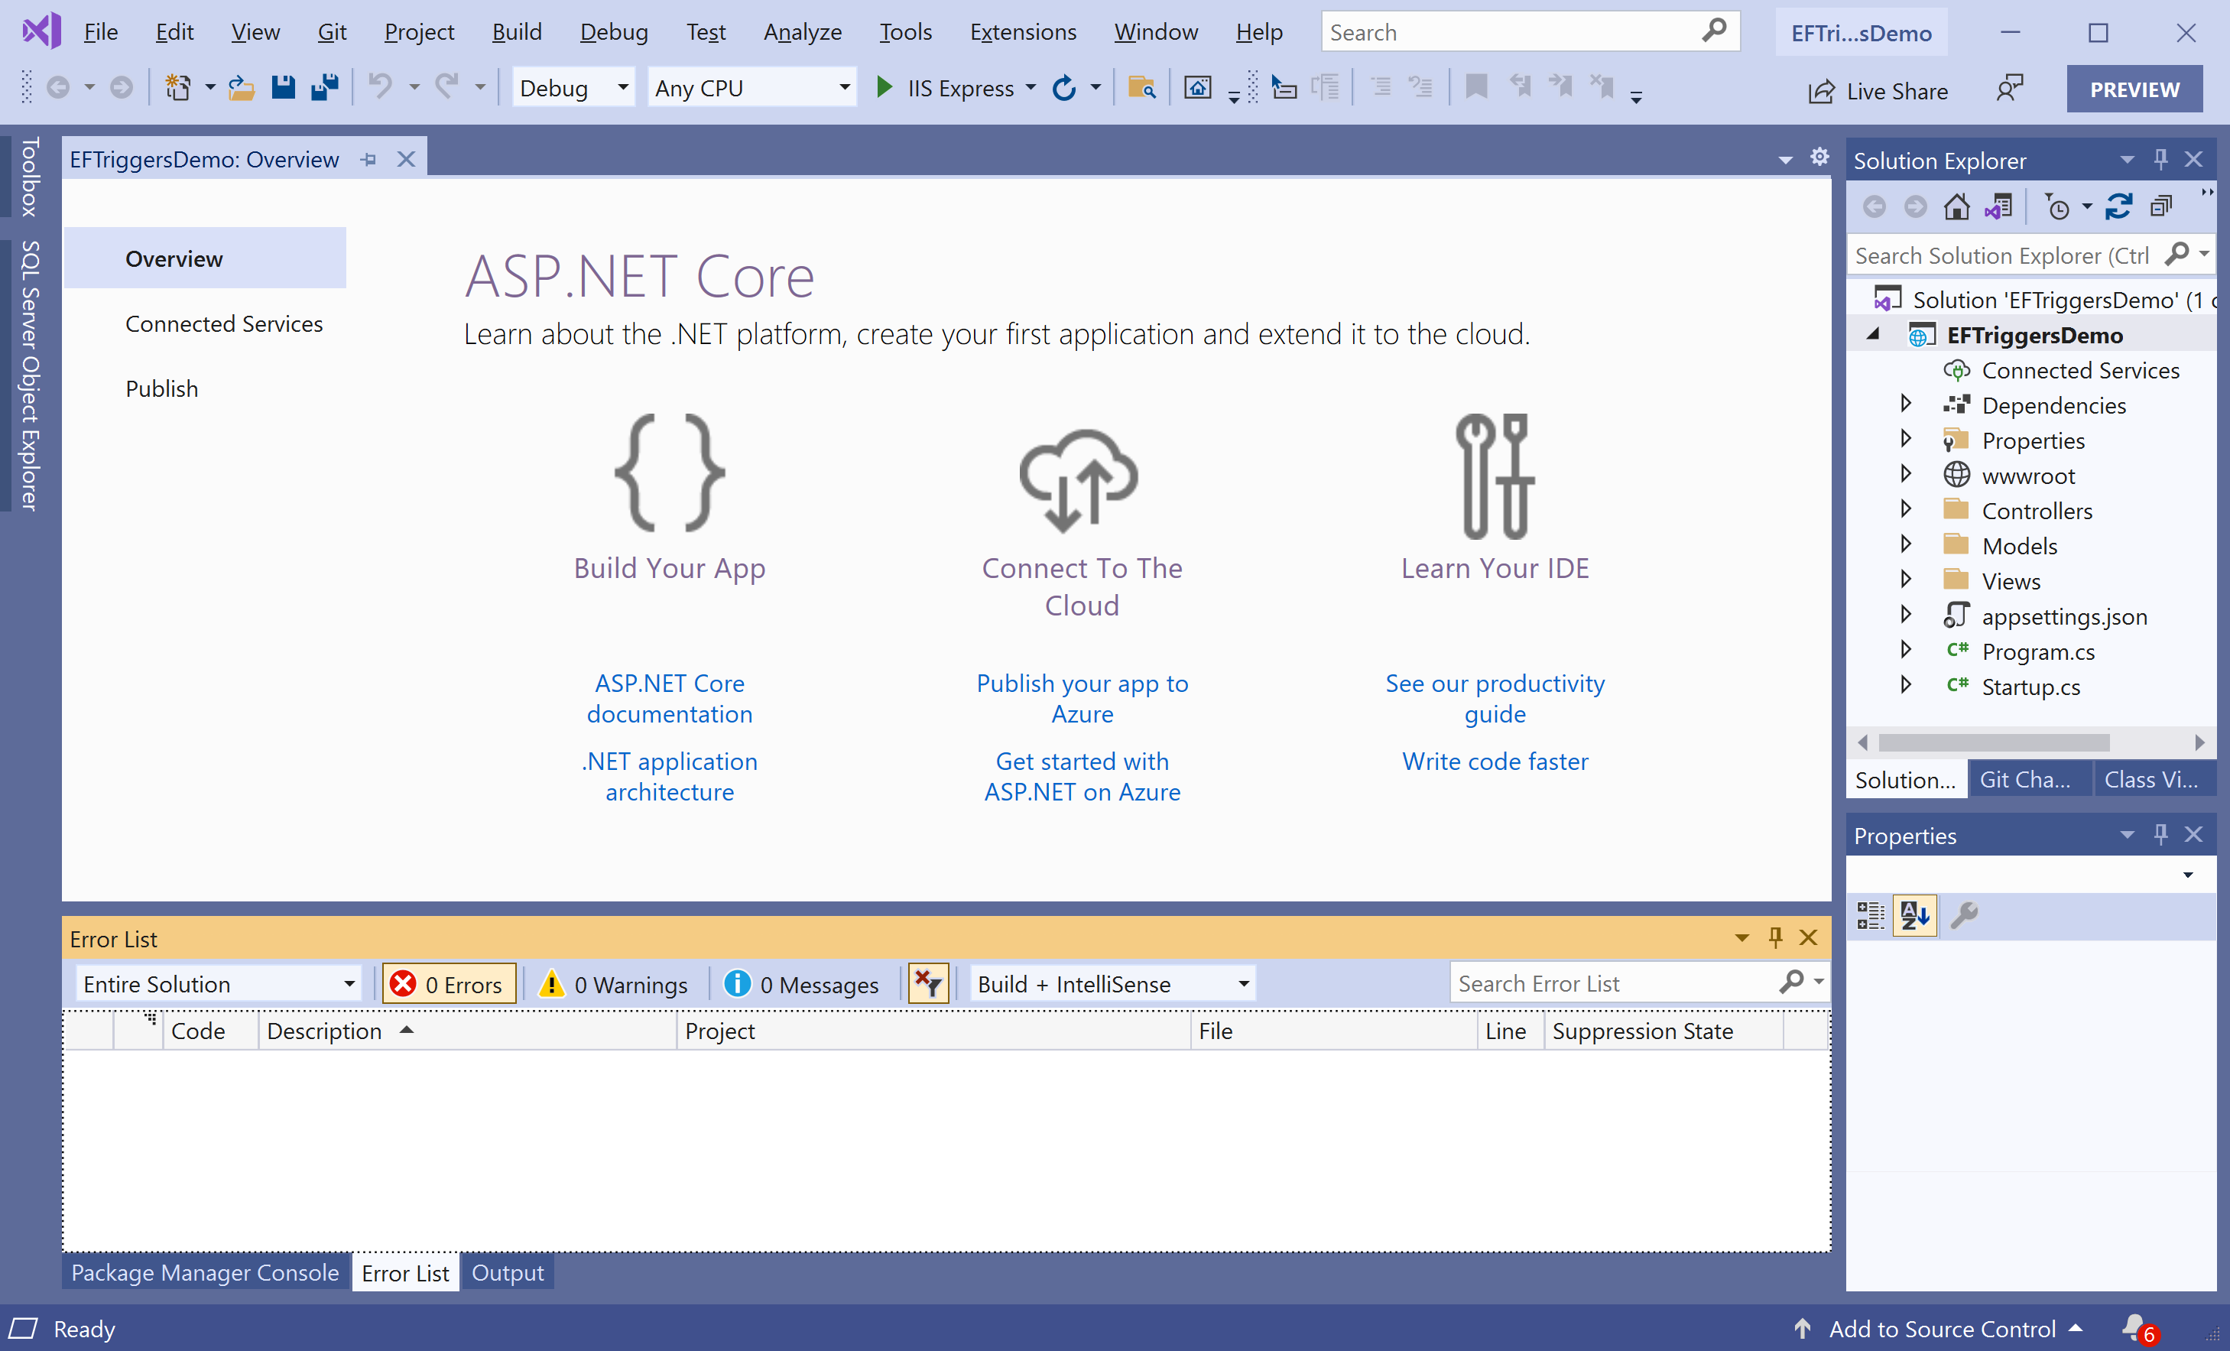This screenshot has height=1351, width=2230.
Task: Expand the Controllers folder node
Action: 1905,511
